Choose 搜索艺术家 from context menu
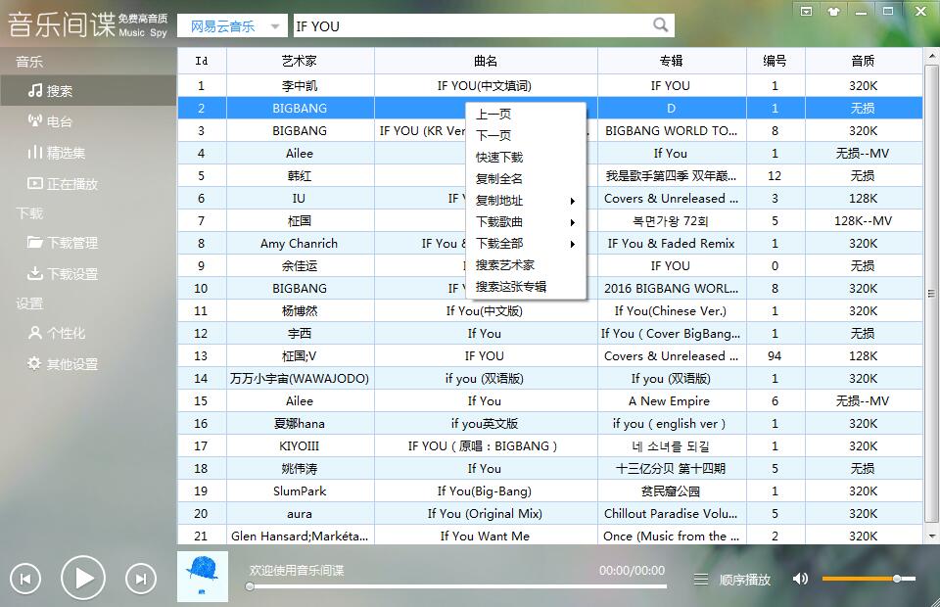Screen dimensions: 940x607 pyautogui.click(x=526, y=265)
